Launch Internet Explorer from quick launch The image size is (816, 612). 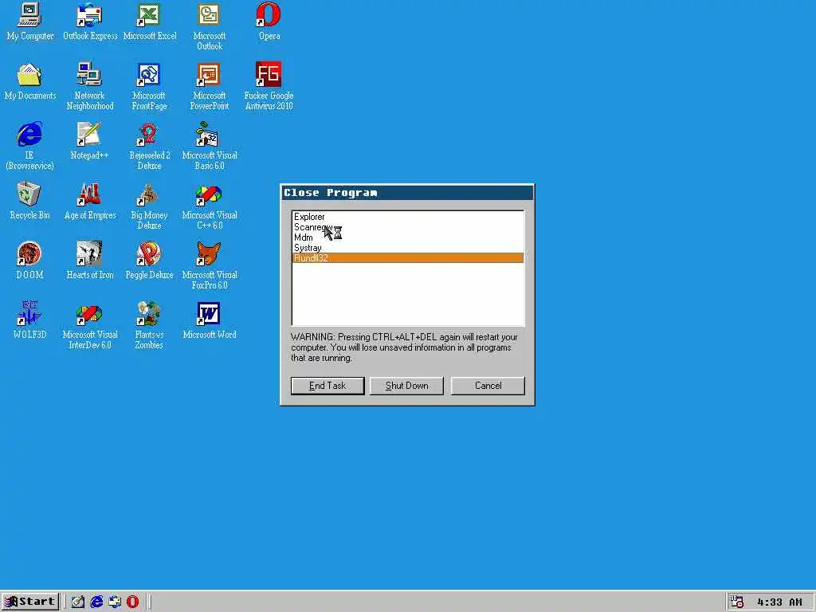coord(96,602)
